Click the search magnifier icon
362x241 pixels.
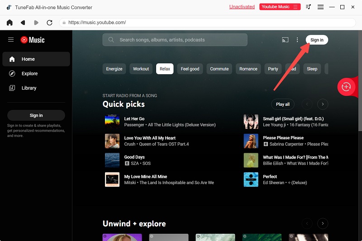tap(111, 40)
